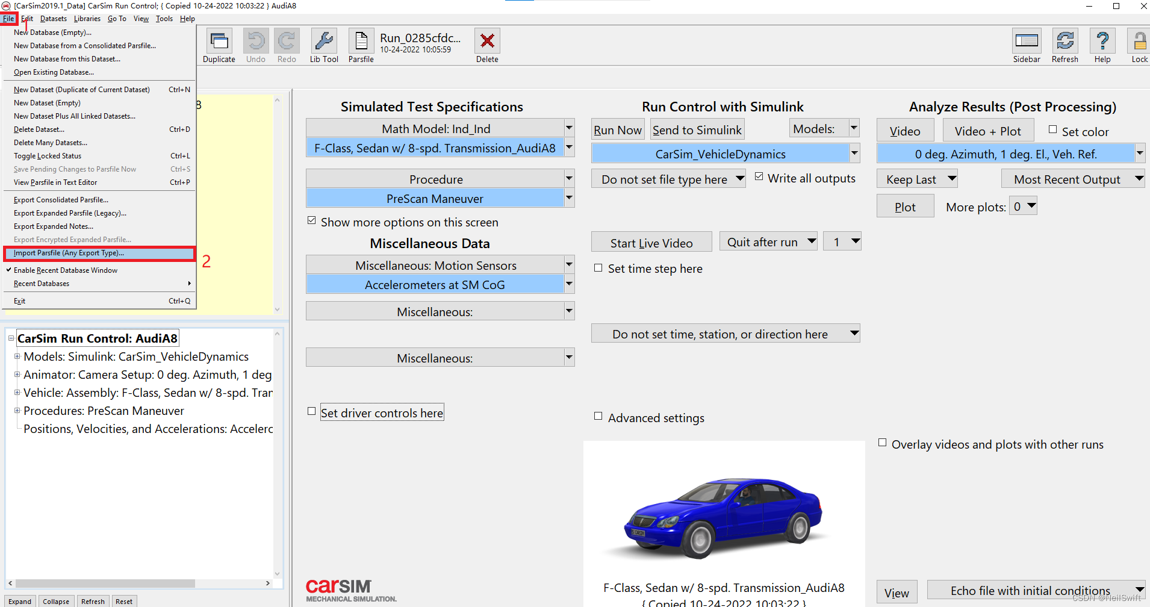Click the red Delete X icon

[487, 41]
